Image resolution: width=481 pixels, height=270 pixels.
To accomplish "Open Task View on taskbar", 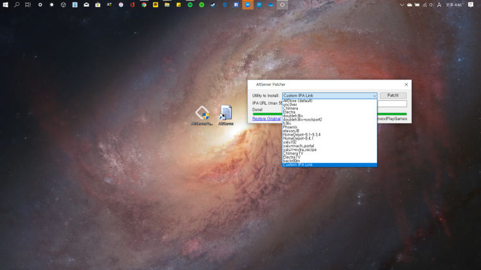I will (28, 5).
